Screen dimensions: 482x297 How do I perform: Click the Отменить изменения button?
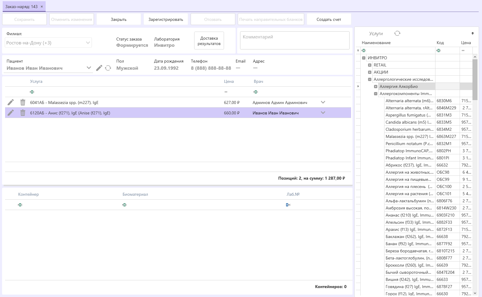72,19
